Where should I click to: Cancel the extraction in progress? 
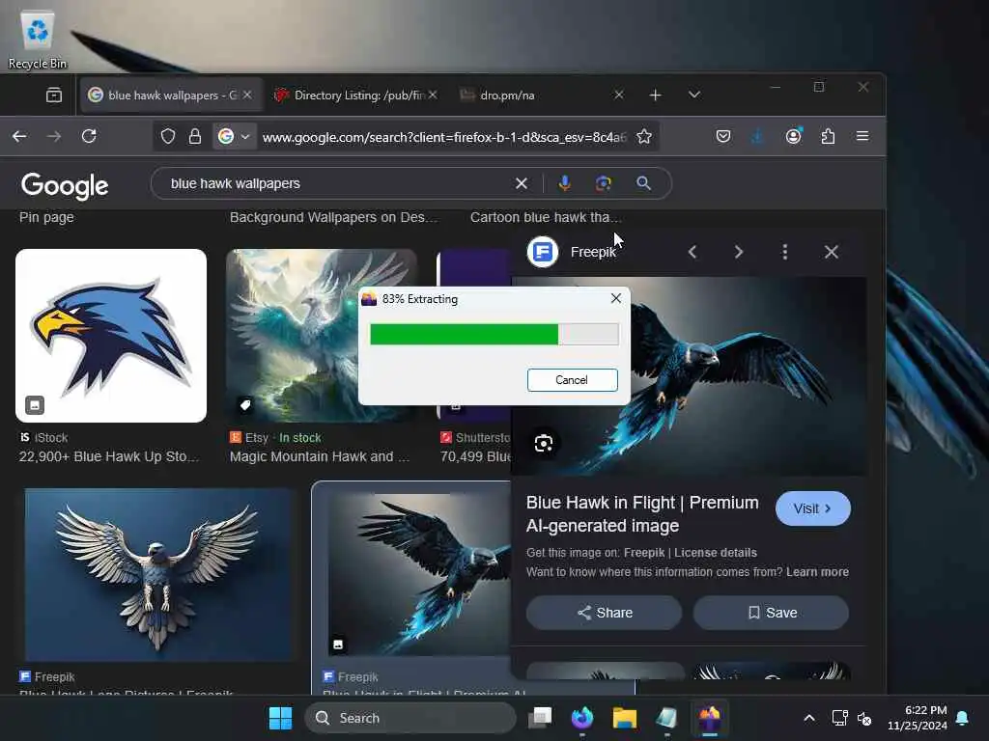pos(572,380)
